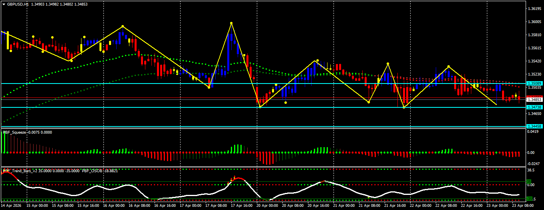Click the 17 Apr 00:00 time label

(x=190, y=206)
